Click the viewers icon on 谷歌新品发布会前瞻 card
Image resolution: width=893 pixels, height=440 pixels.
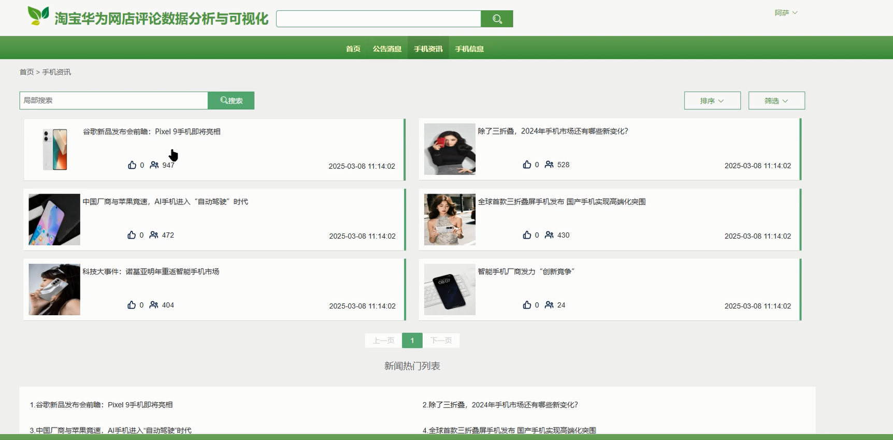click(154, 165)
